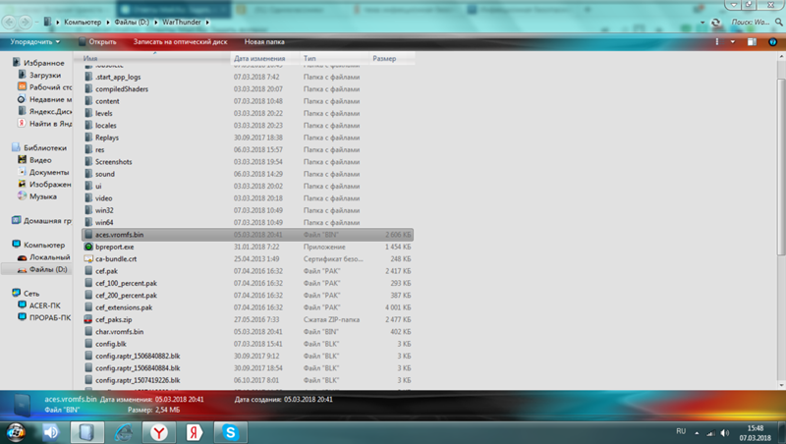Open Загрузки in the navigation pane
Viewport: 786px width, 444px height.
tap(45, 76)
